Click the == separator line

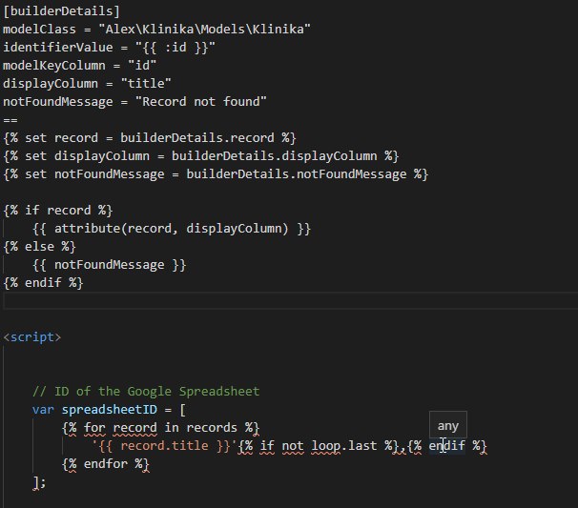[10, 120]
